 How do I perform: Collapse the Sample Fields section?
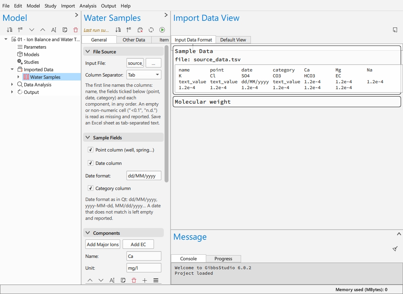[88, 137]
